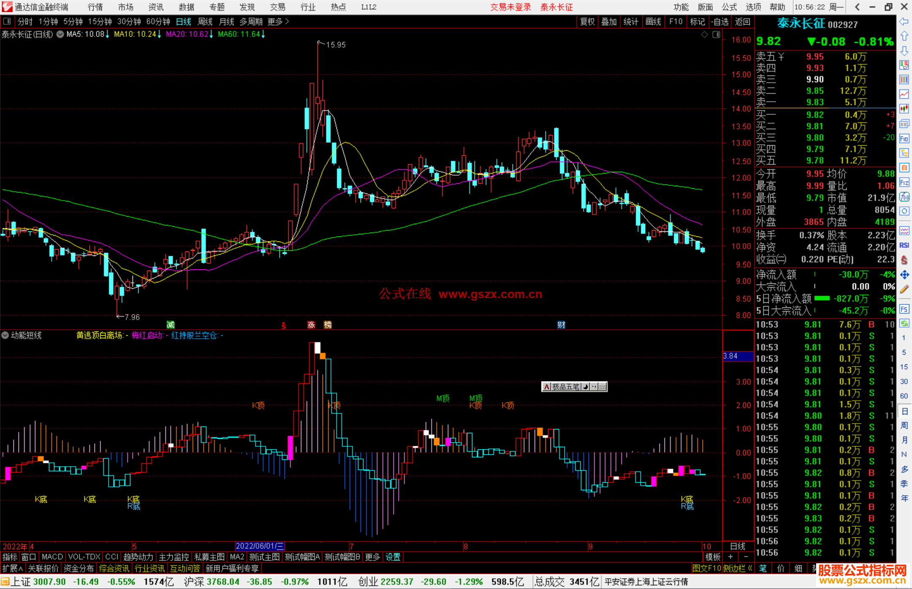Click the 2022/06/01 date label on axis

point(260,546)
